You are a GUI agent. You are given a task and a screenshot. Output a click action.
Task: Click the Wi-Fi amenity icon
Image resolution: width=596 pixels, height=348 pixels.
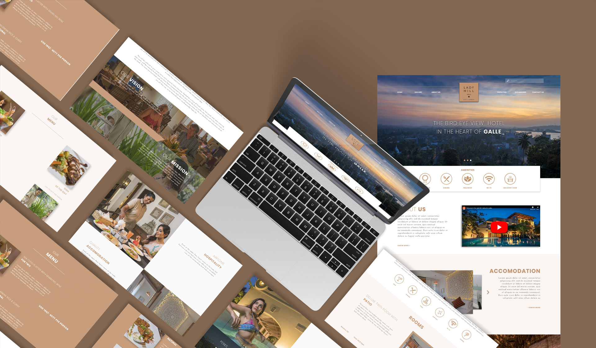click(488, 180)
